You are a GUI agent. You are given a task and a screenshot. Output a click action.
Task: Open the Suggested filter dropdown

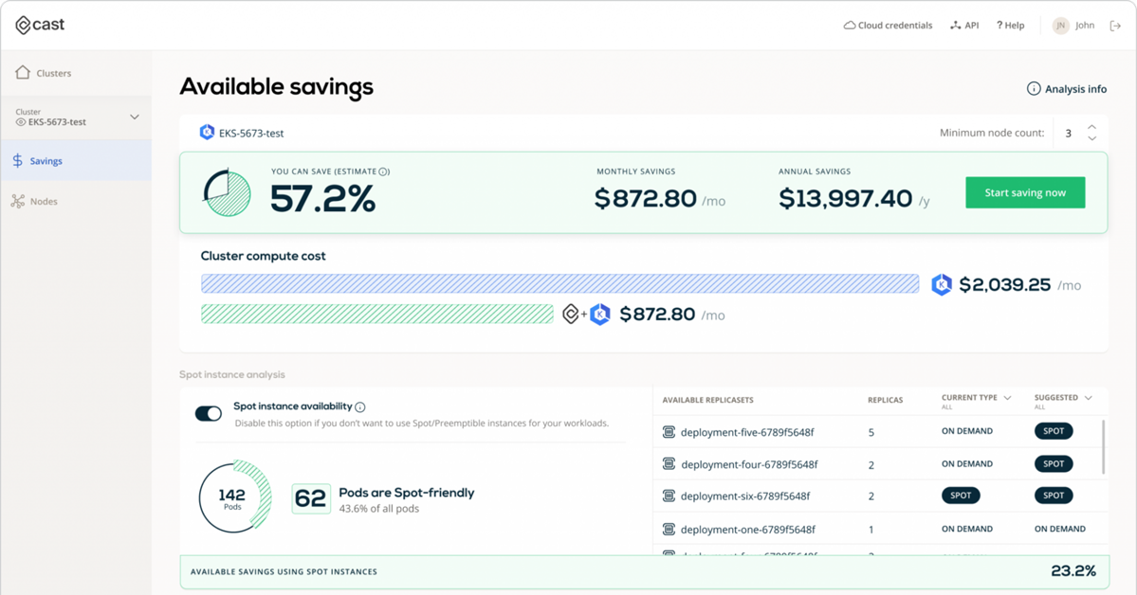1088,398
